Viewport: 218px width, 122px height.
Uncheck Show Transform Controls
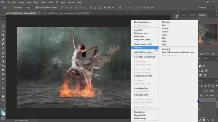coord(37,7)
